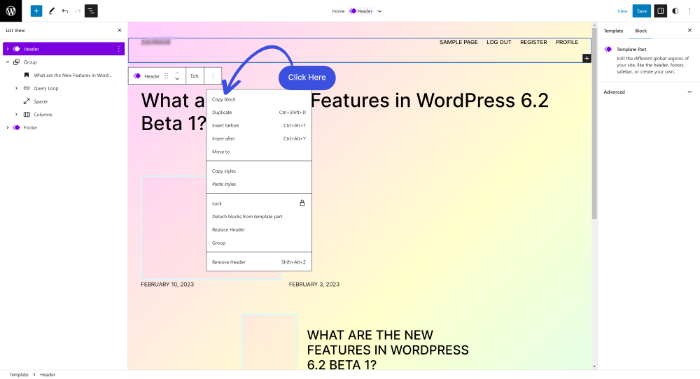Click the canvas vertical scrollbar thumb

594,124
